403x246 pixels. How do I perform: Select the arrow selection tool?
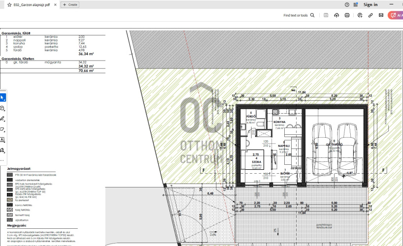[3, 98]
